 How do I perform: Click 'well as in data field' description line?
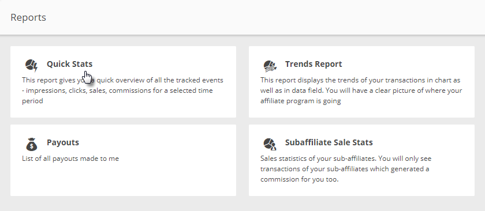point(361,91)
